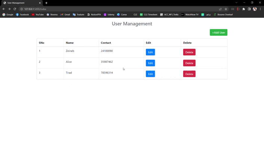Open the Gmail bookmark

tap(65, 15)
